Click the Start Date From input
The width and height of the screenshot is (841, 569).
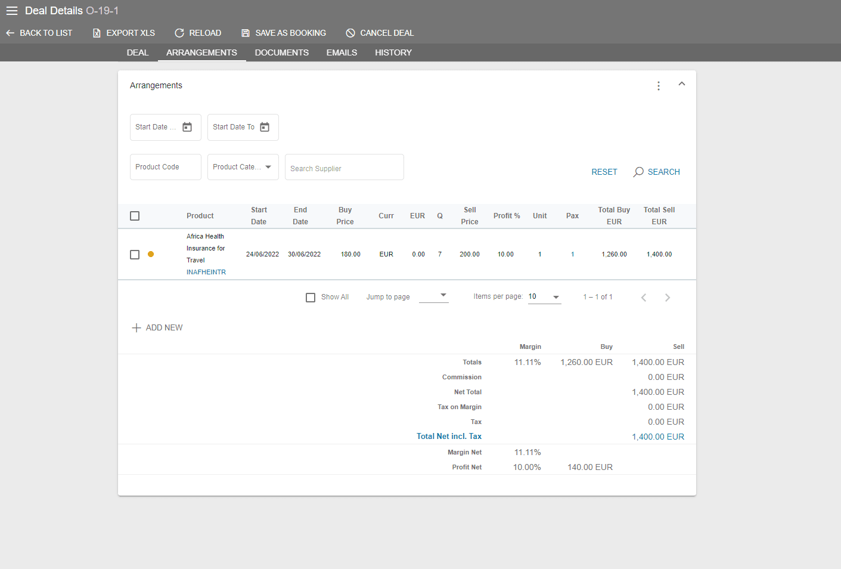(166, 127)
